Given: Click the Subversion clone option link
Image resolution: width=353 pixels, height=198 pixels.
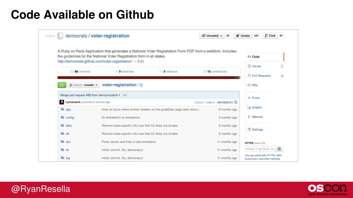Looking at the screenshot, I should click(x=251, y=159).
